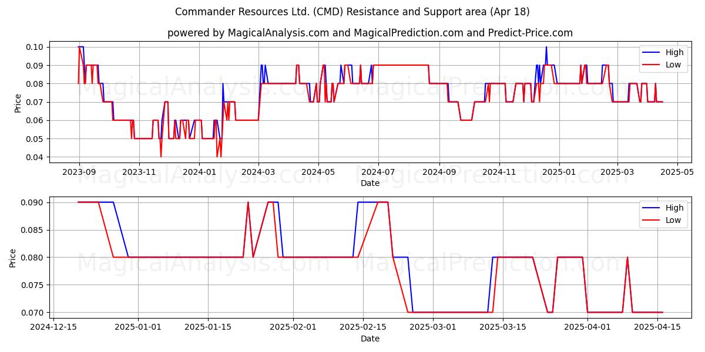Click the 2024-05 date tick label
Viewport: 705px width, 352px height.
pos(318,172)
